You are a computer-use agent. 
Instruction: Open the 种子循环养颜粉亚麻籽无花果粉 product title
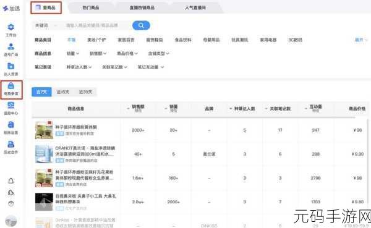pyautogui.click(x=84, y=175)
